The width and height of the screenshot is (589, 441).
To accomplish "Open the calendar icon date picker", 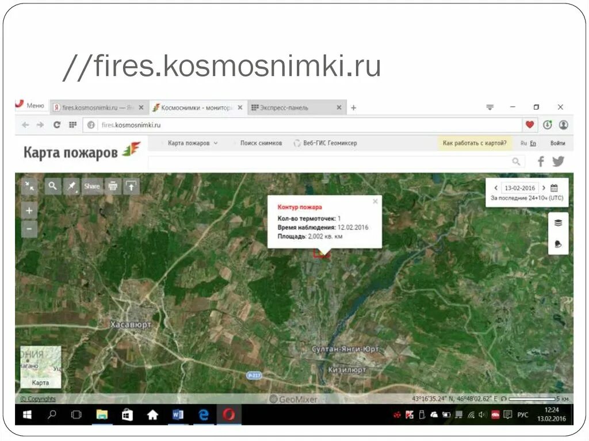I will click(x=554, y=188).
